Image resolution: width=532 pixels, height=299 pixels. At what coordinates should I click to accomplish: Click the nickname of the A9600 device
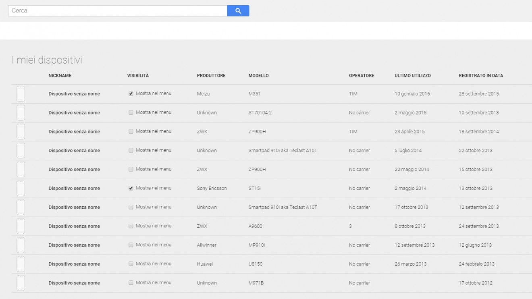74,226
